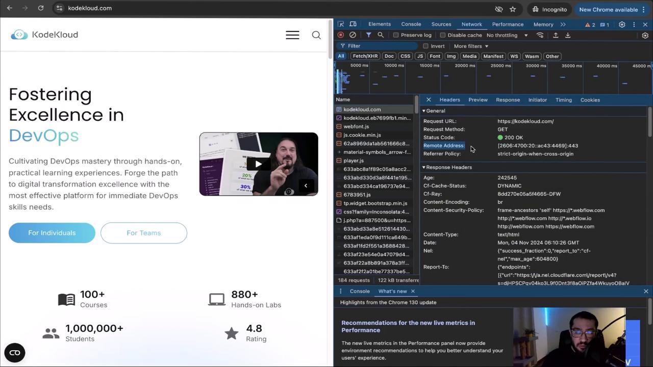Click the KodeKloud logo
This screenshot has height=367, width=653.
(x=44, y=35)
